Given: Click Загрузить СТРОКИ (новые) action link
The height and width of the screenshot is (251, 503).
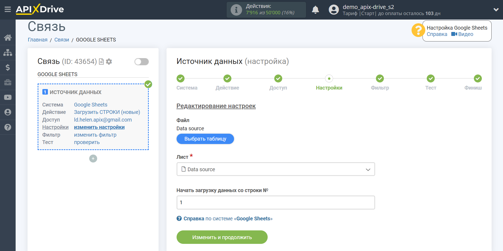Looking at the screenshot, I should [x=107, y=112].
